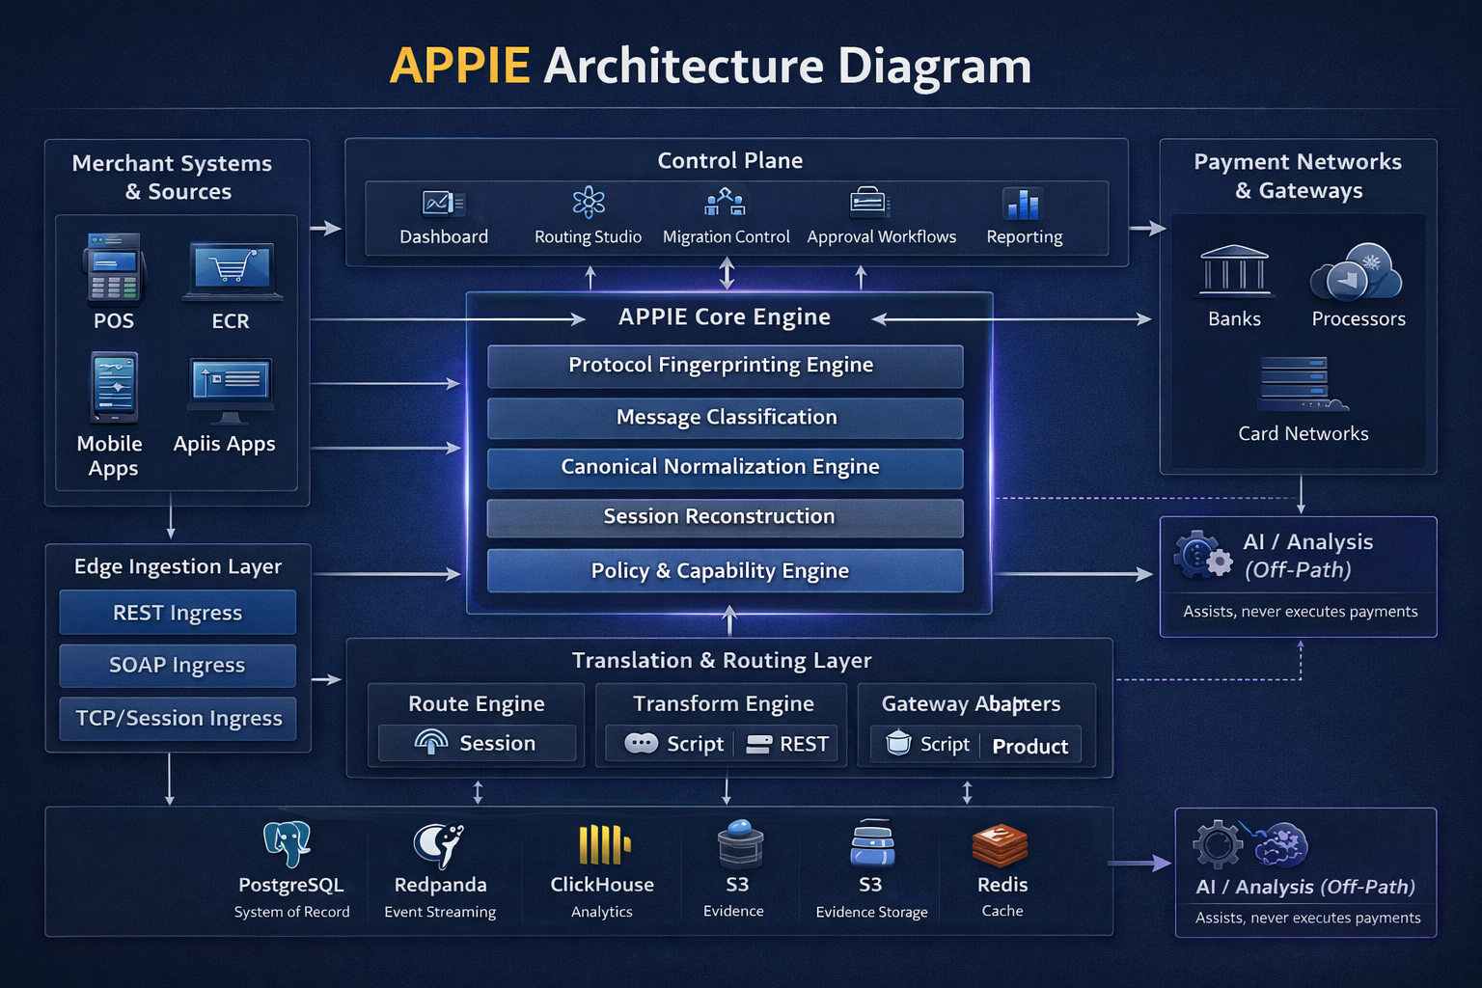Viewport: 1482px width, 988px height.
Task: Select the S3 Evidence icon
Action: (x=740, y=843)
